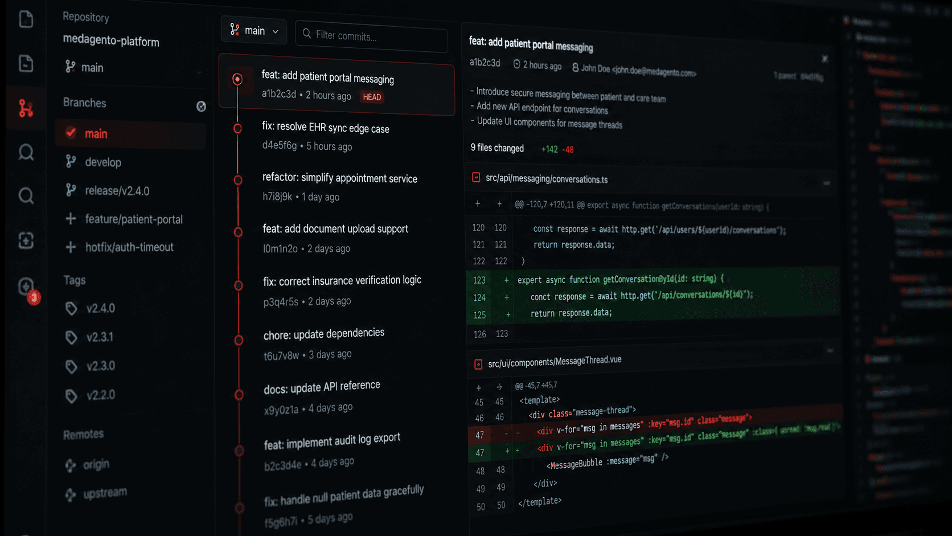Expand the repository main row chevron

[199, 72]
